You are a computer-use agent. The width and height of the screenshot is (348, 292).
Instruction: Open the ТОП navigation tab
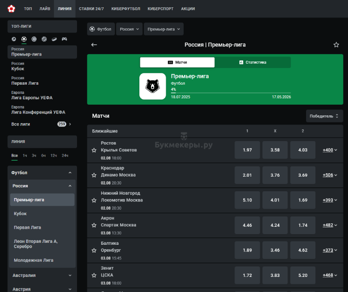pos(28,9)
